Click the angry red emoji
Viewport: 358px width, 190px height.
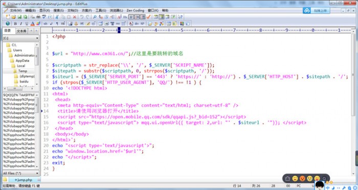[x=302, y=178]
